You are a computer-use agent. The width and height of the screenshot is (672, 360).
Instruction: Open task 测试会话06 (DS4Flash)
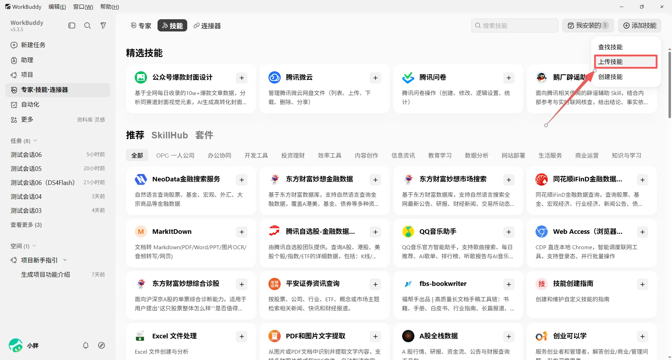(x=58, y=182)
